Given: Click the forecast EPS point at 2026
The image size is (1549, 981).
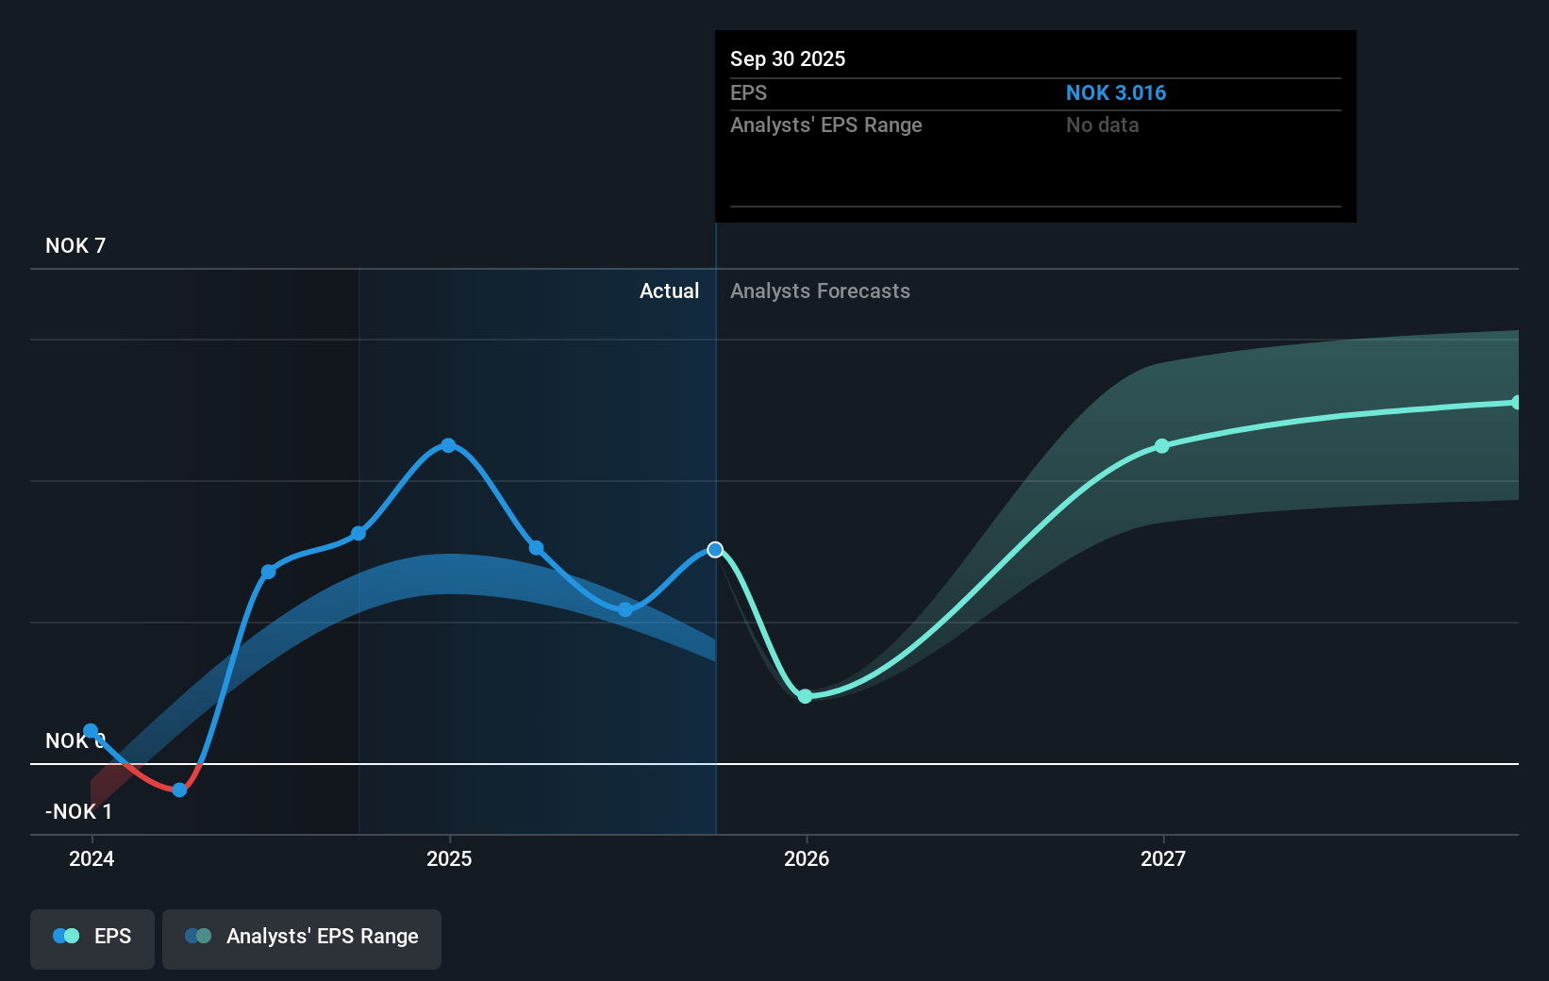Looking at the screenshot, I should point(805,696).
